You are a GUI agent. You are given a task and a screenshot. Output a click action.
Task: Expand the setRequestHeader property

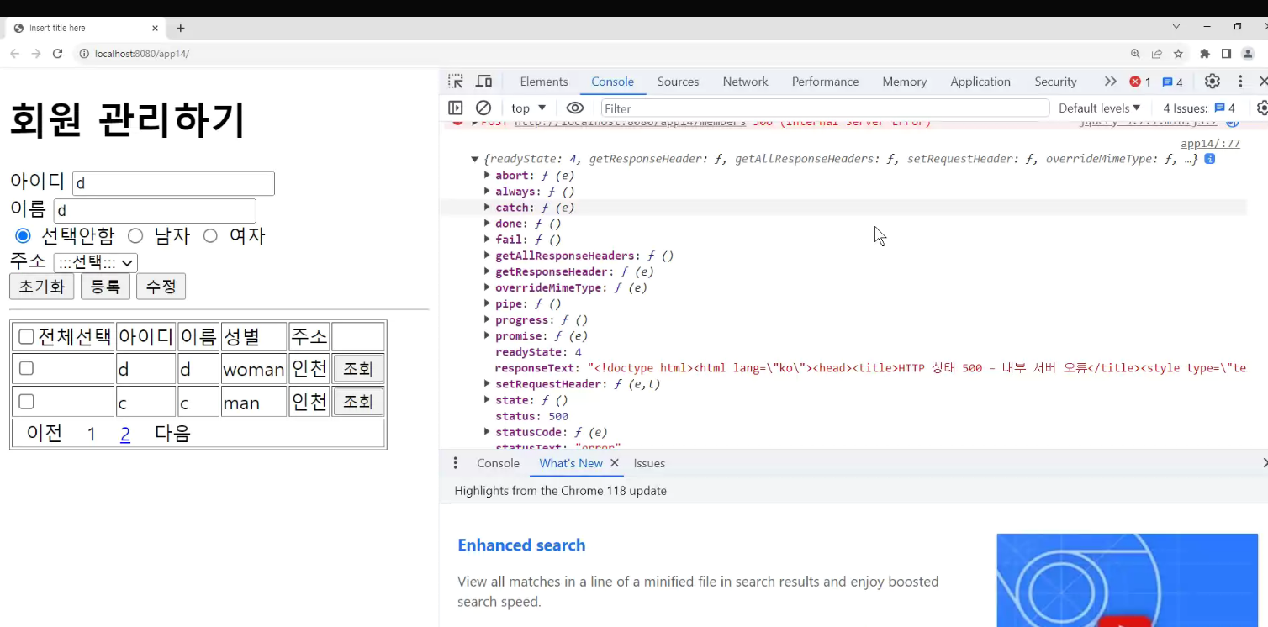coord(488,384)
